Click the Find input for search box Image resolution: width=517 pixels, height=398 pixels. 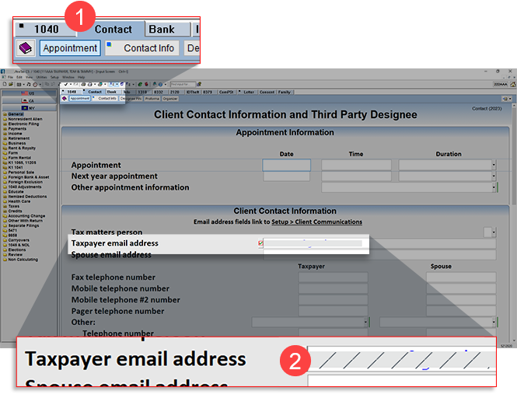pyautogui.click(x=183, y=84)
